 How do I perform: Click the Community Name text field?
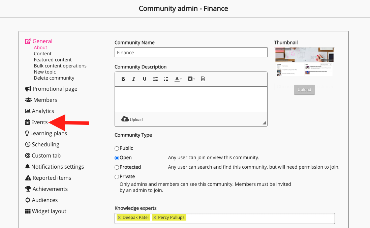point(191,53)
